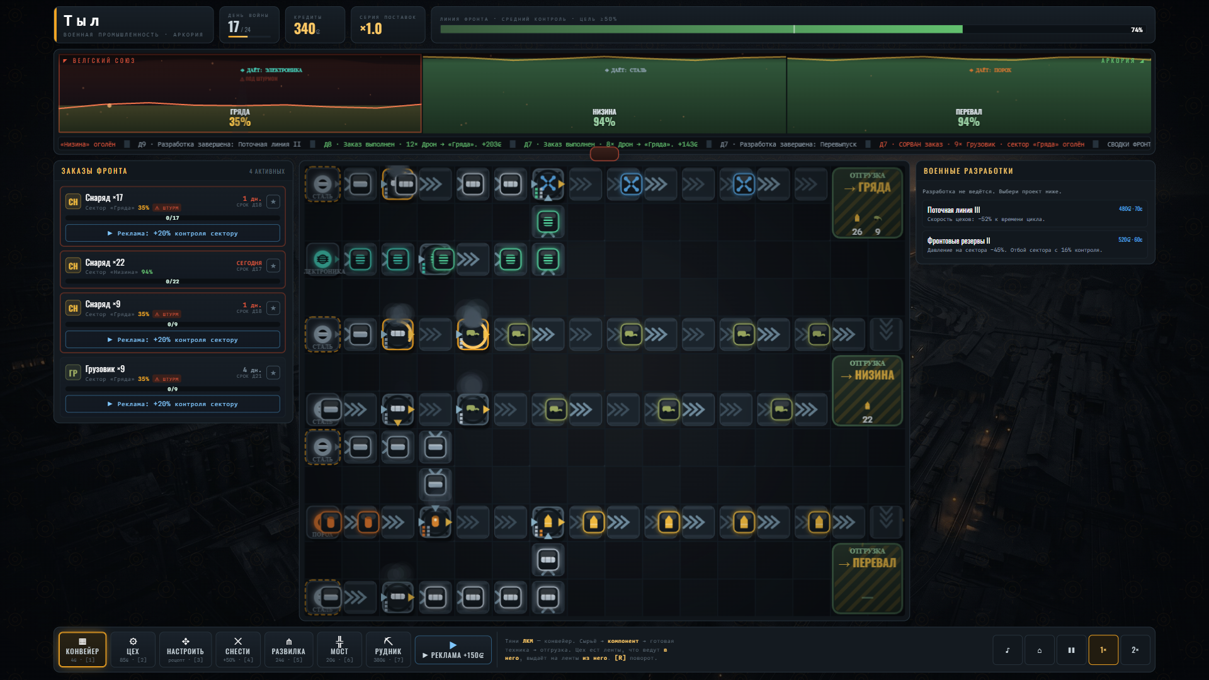Click the drone assembly workshop tile
1209x680 pixels.
[x=548, y=184]
